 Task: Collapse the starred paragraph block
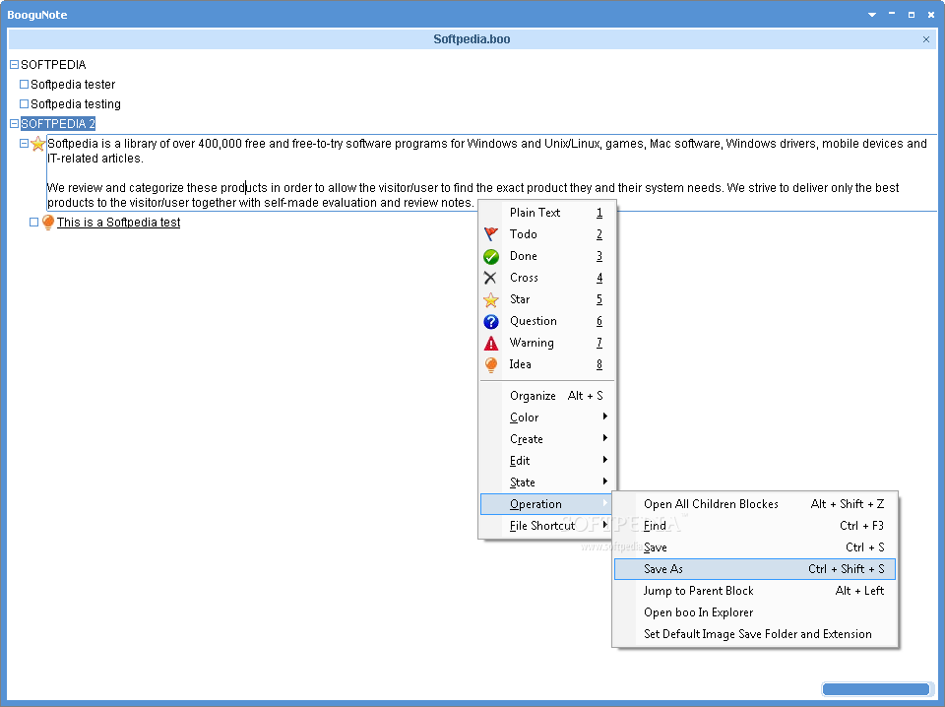click(24, 144)
